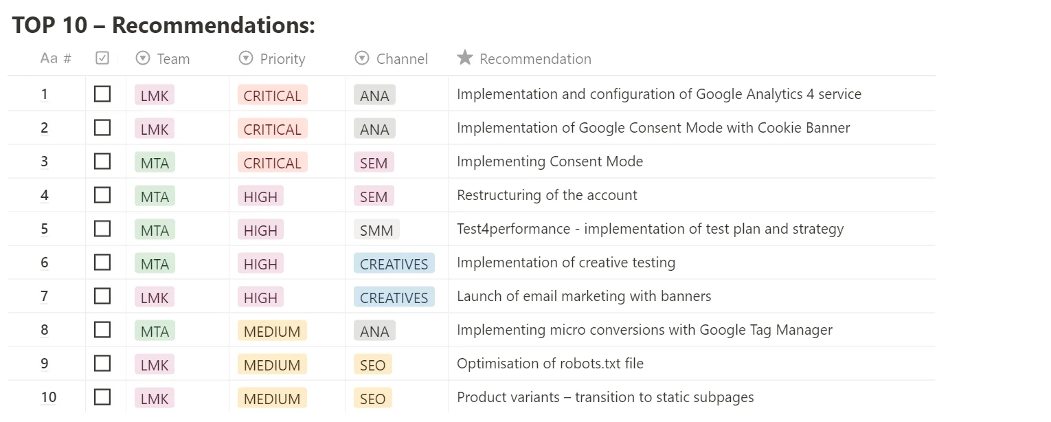Open the CREATIVES channel tag in row 6
The height and width of the screenshot is (422, 1051).
(x=394, y=264)
